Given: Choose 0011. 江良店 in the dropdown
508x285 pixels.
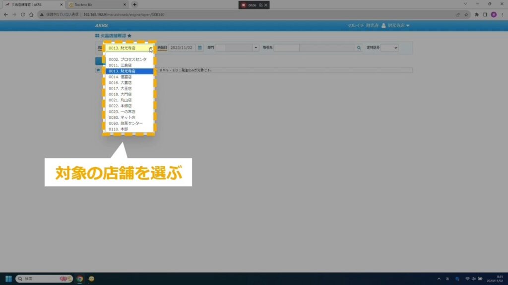Looking at the screenshot, I should click(120, 65).
